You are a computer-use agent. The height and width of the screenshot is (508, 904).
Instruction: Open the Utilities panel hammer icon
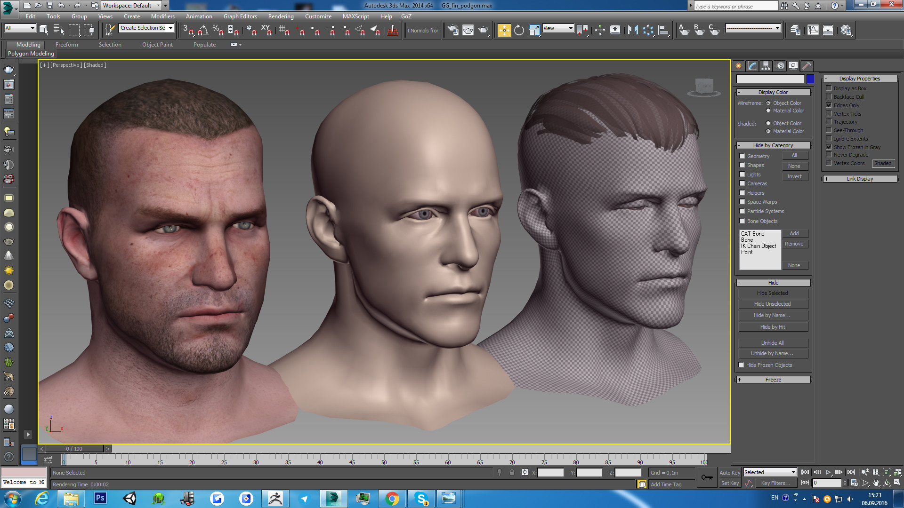[x=807, y=66]
